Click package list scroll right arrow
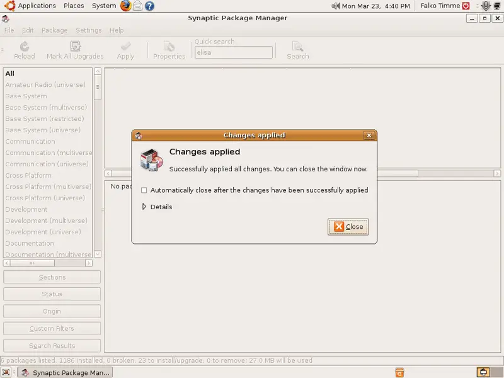This screenshot has height=378, width=504. pyautogui.click(x=497, y=174)
